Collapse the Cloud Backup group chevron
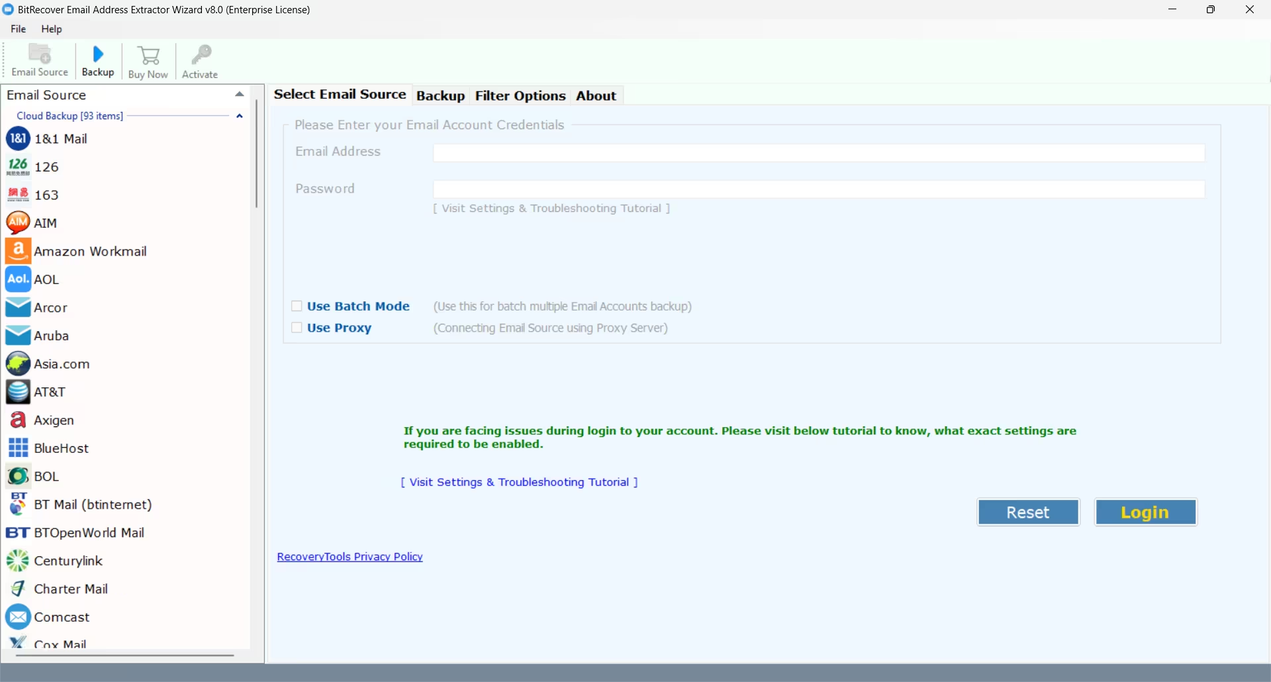 point(240,116)
